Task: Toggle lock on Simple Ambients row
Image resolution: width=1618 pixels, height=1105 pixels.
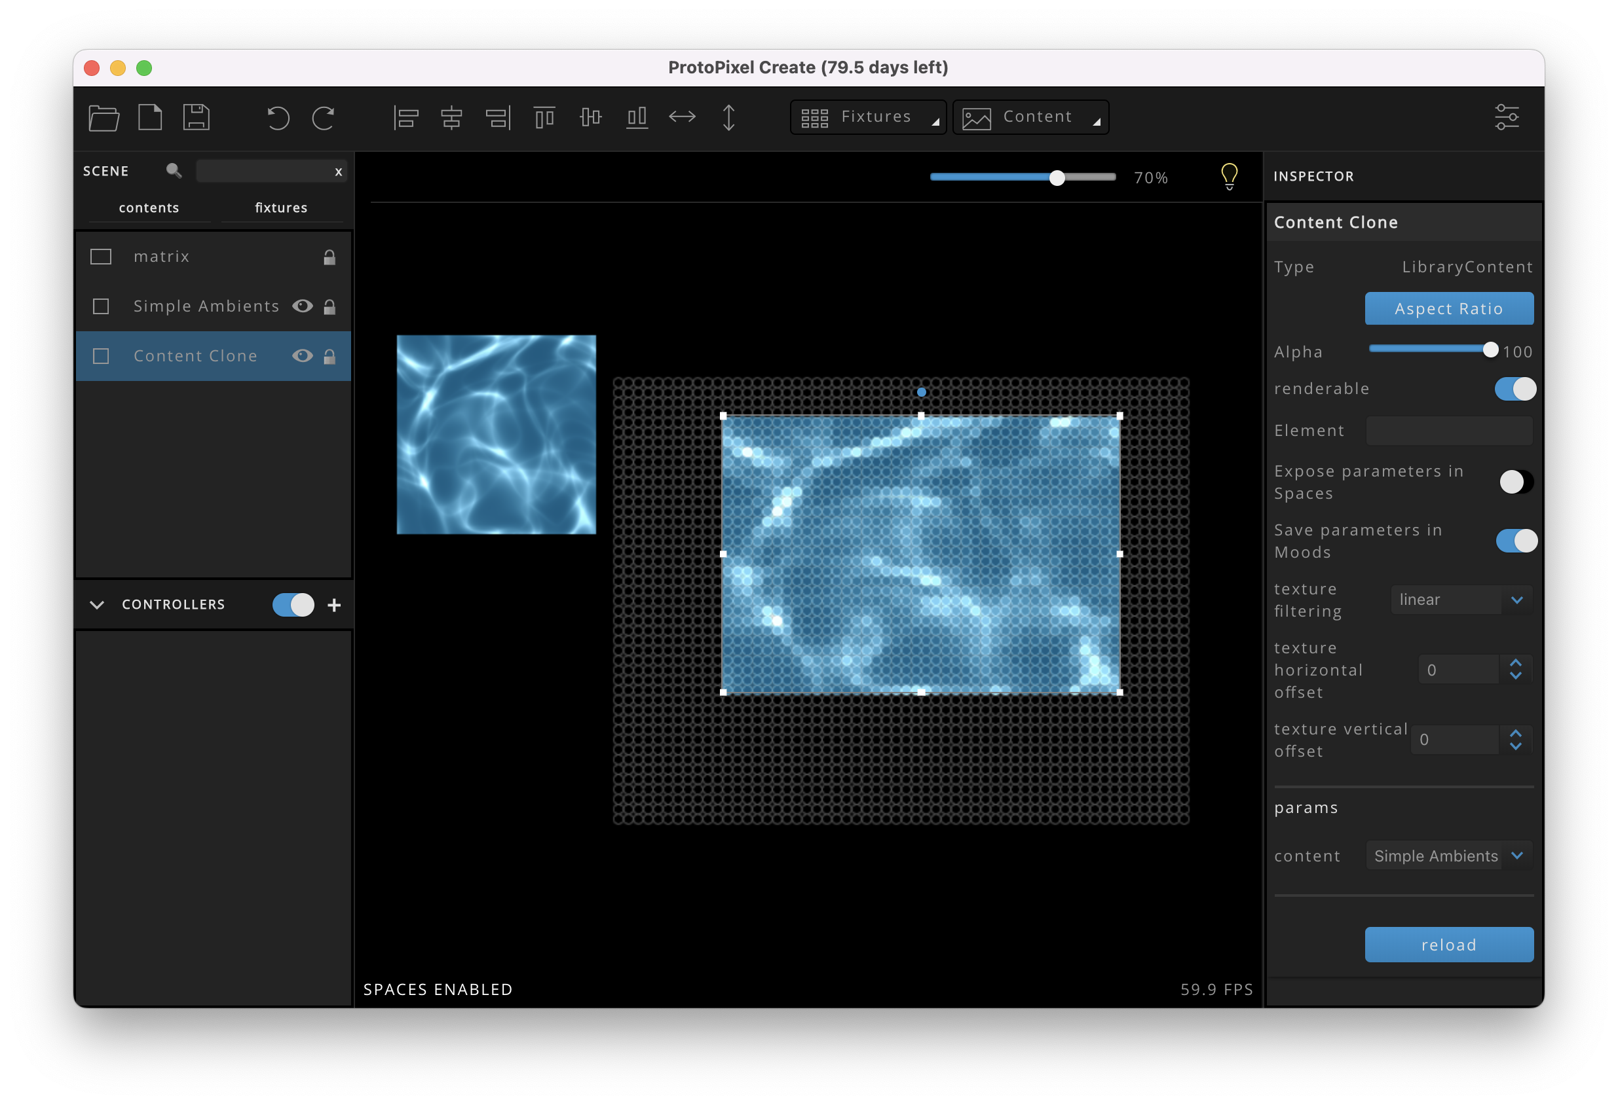Action: (329, 307)
